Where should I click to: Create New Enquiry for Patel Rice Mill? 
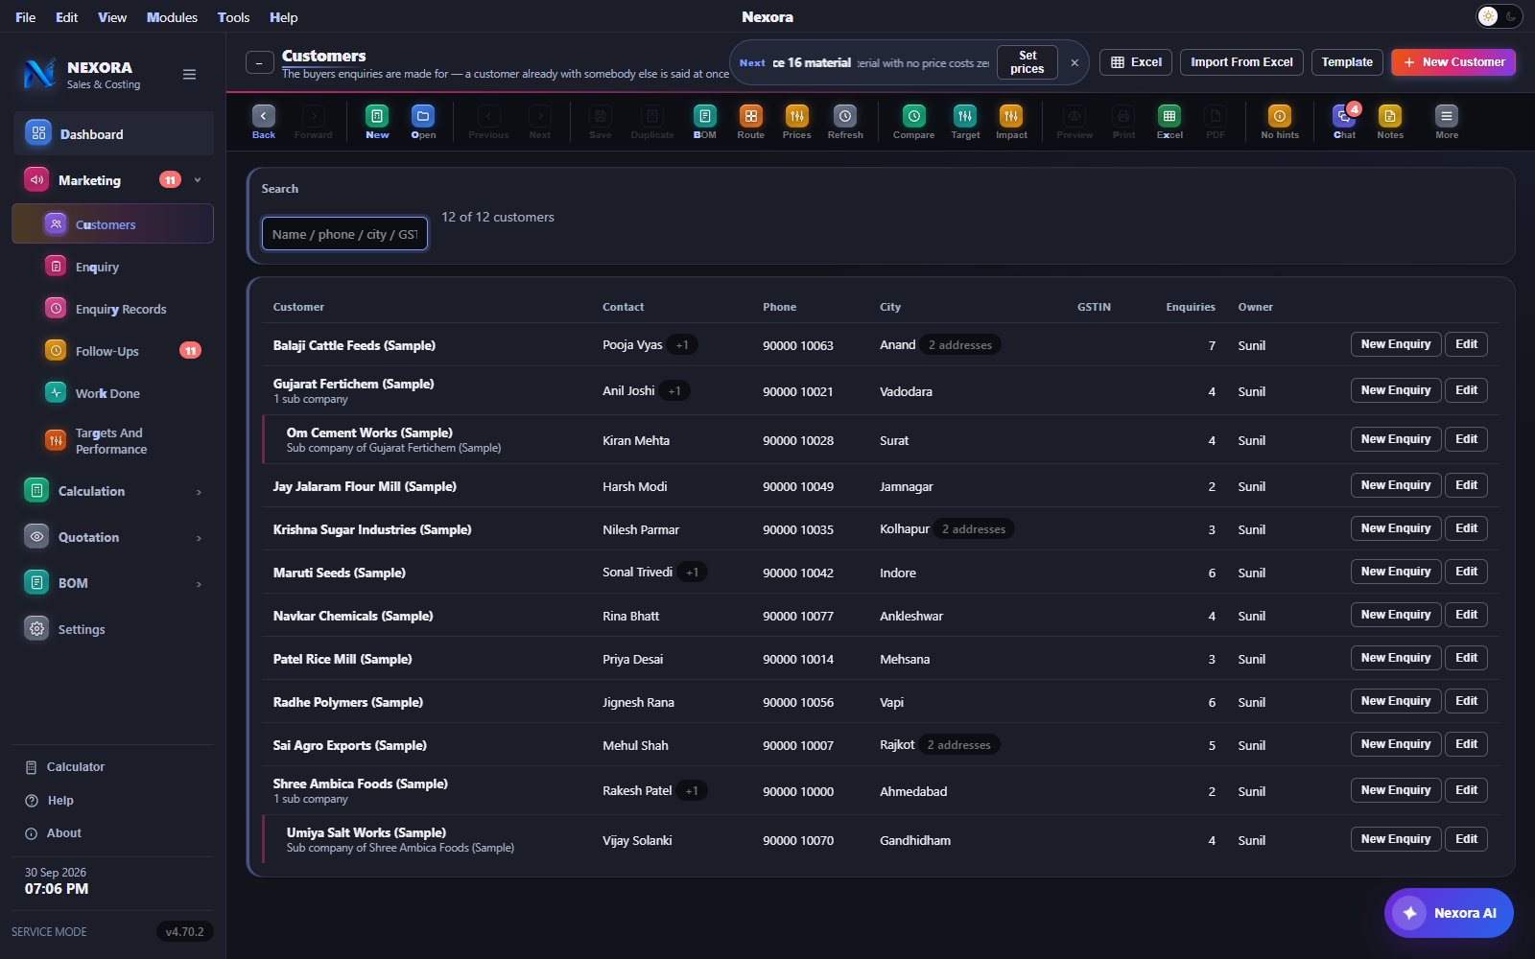pyautogui.click(x=1395, y=658)
